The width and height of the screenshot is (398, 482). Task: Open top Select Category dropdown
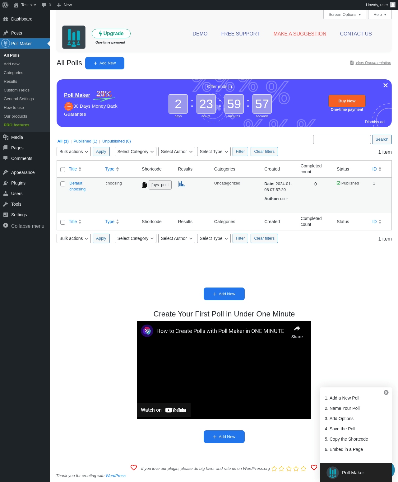click(x=135, y=152)
